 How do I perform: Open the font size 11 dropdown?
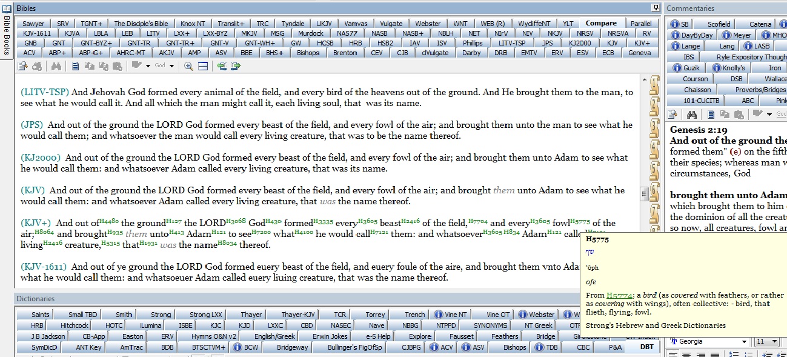774,342
